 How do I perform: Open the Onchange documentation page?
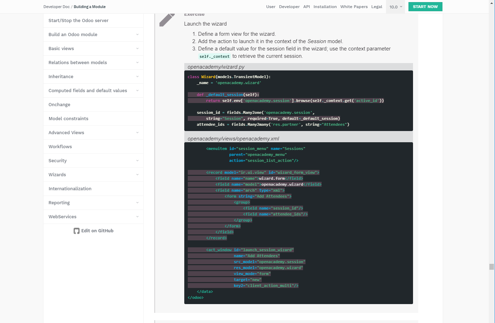click(59, 104)
